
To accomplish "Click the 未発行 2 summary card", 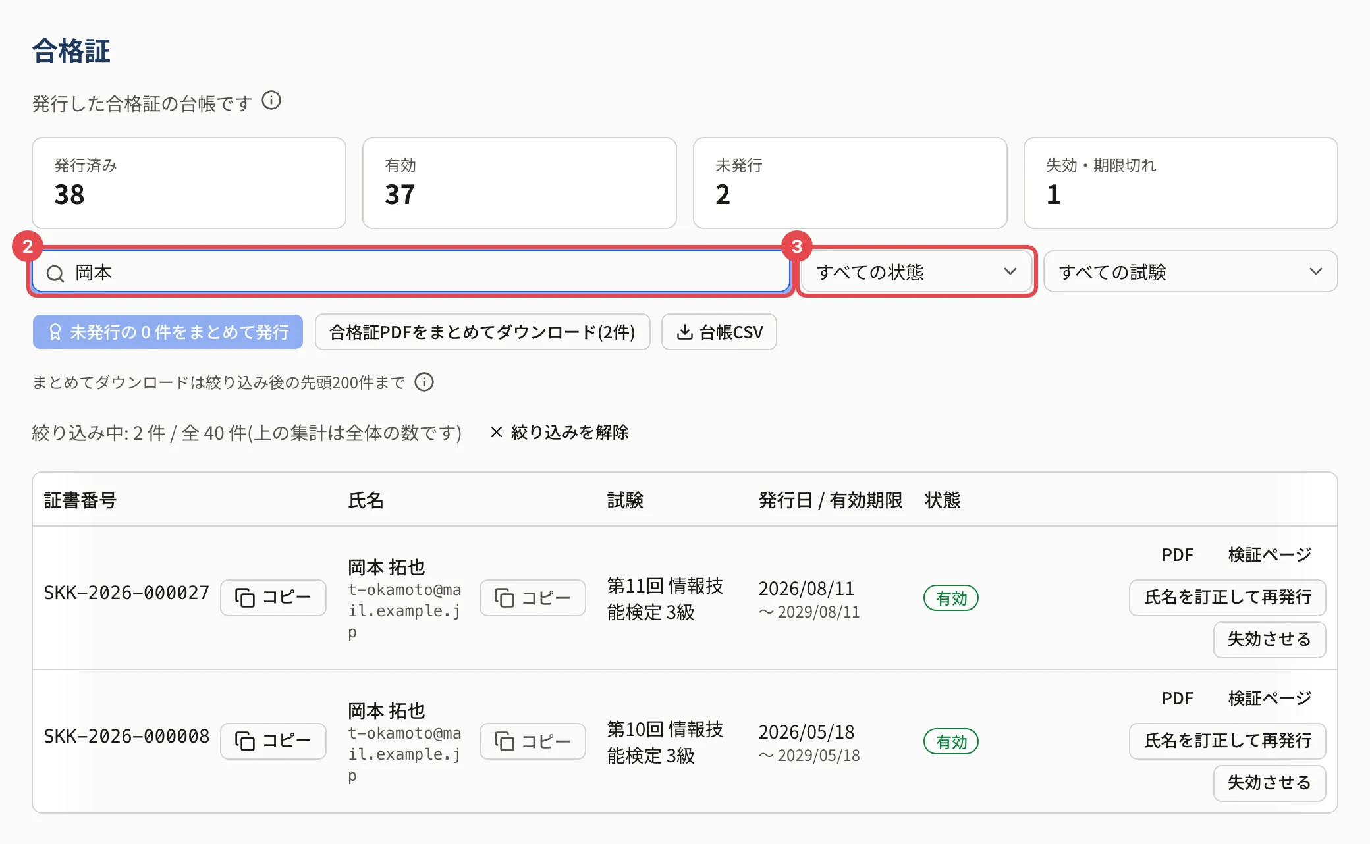I will 850,183.
